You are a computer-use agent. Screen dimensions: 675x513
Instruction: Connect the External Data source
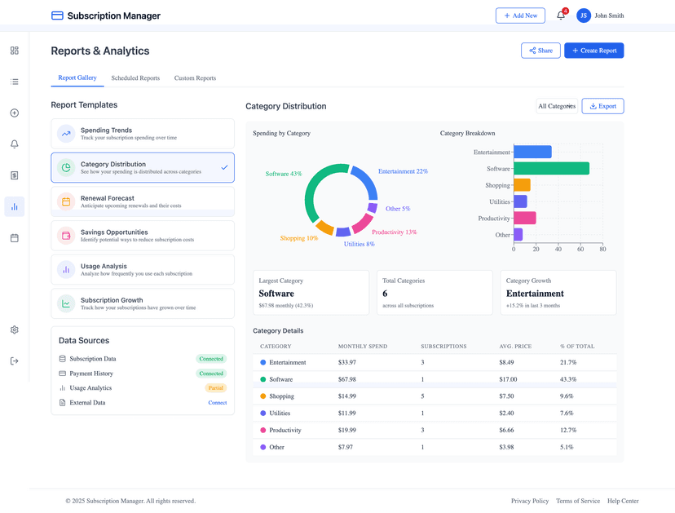(217, 402)
